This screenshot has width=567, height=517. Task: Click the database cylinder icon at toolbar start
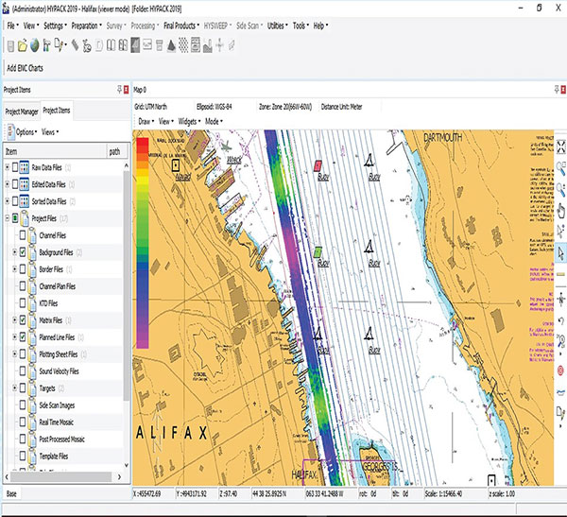click(10, 45)
